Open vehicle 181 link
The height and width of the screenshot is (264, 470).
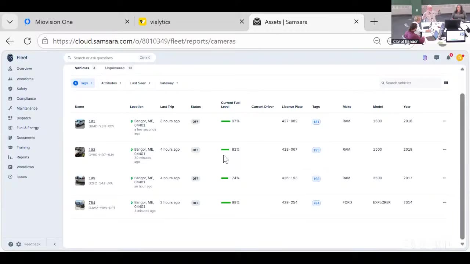[92, 121]
